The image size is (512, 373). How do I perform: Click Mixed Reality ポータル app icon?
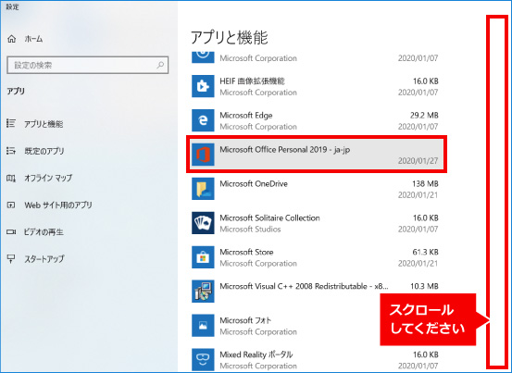pyautogui.click(x=203, y=360)
